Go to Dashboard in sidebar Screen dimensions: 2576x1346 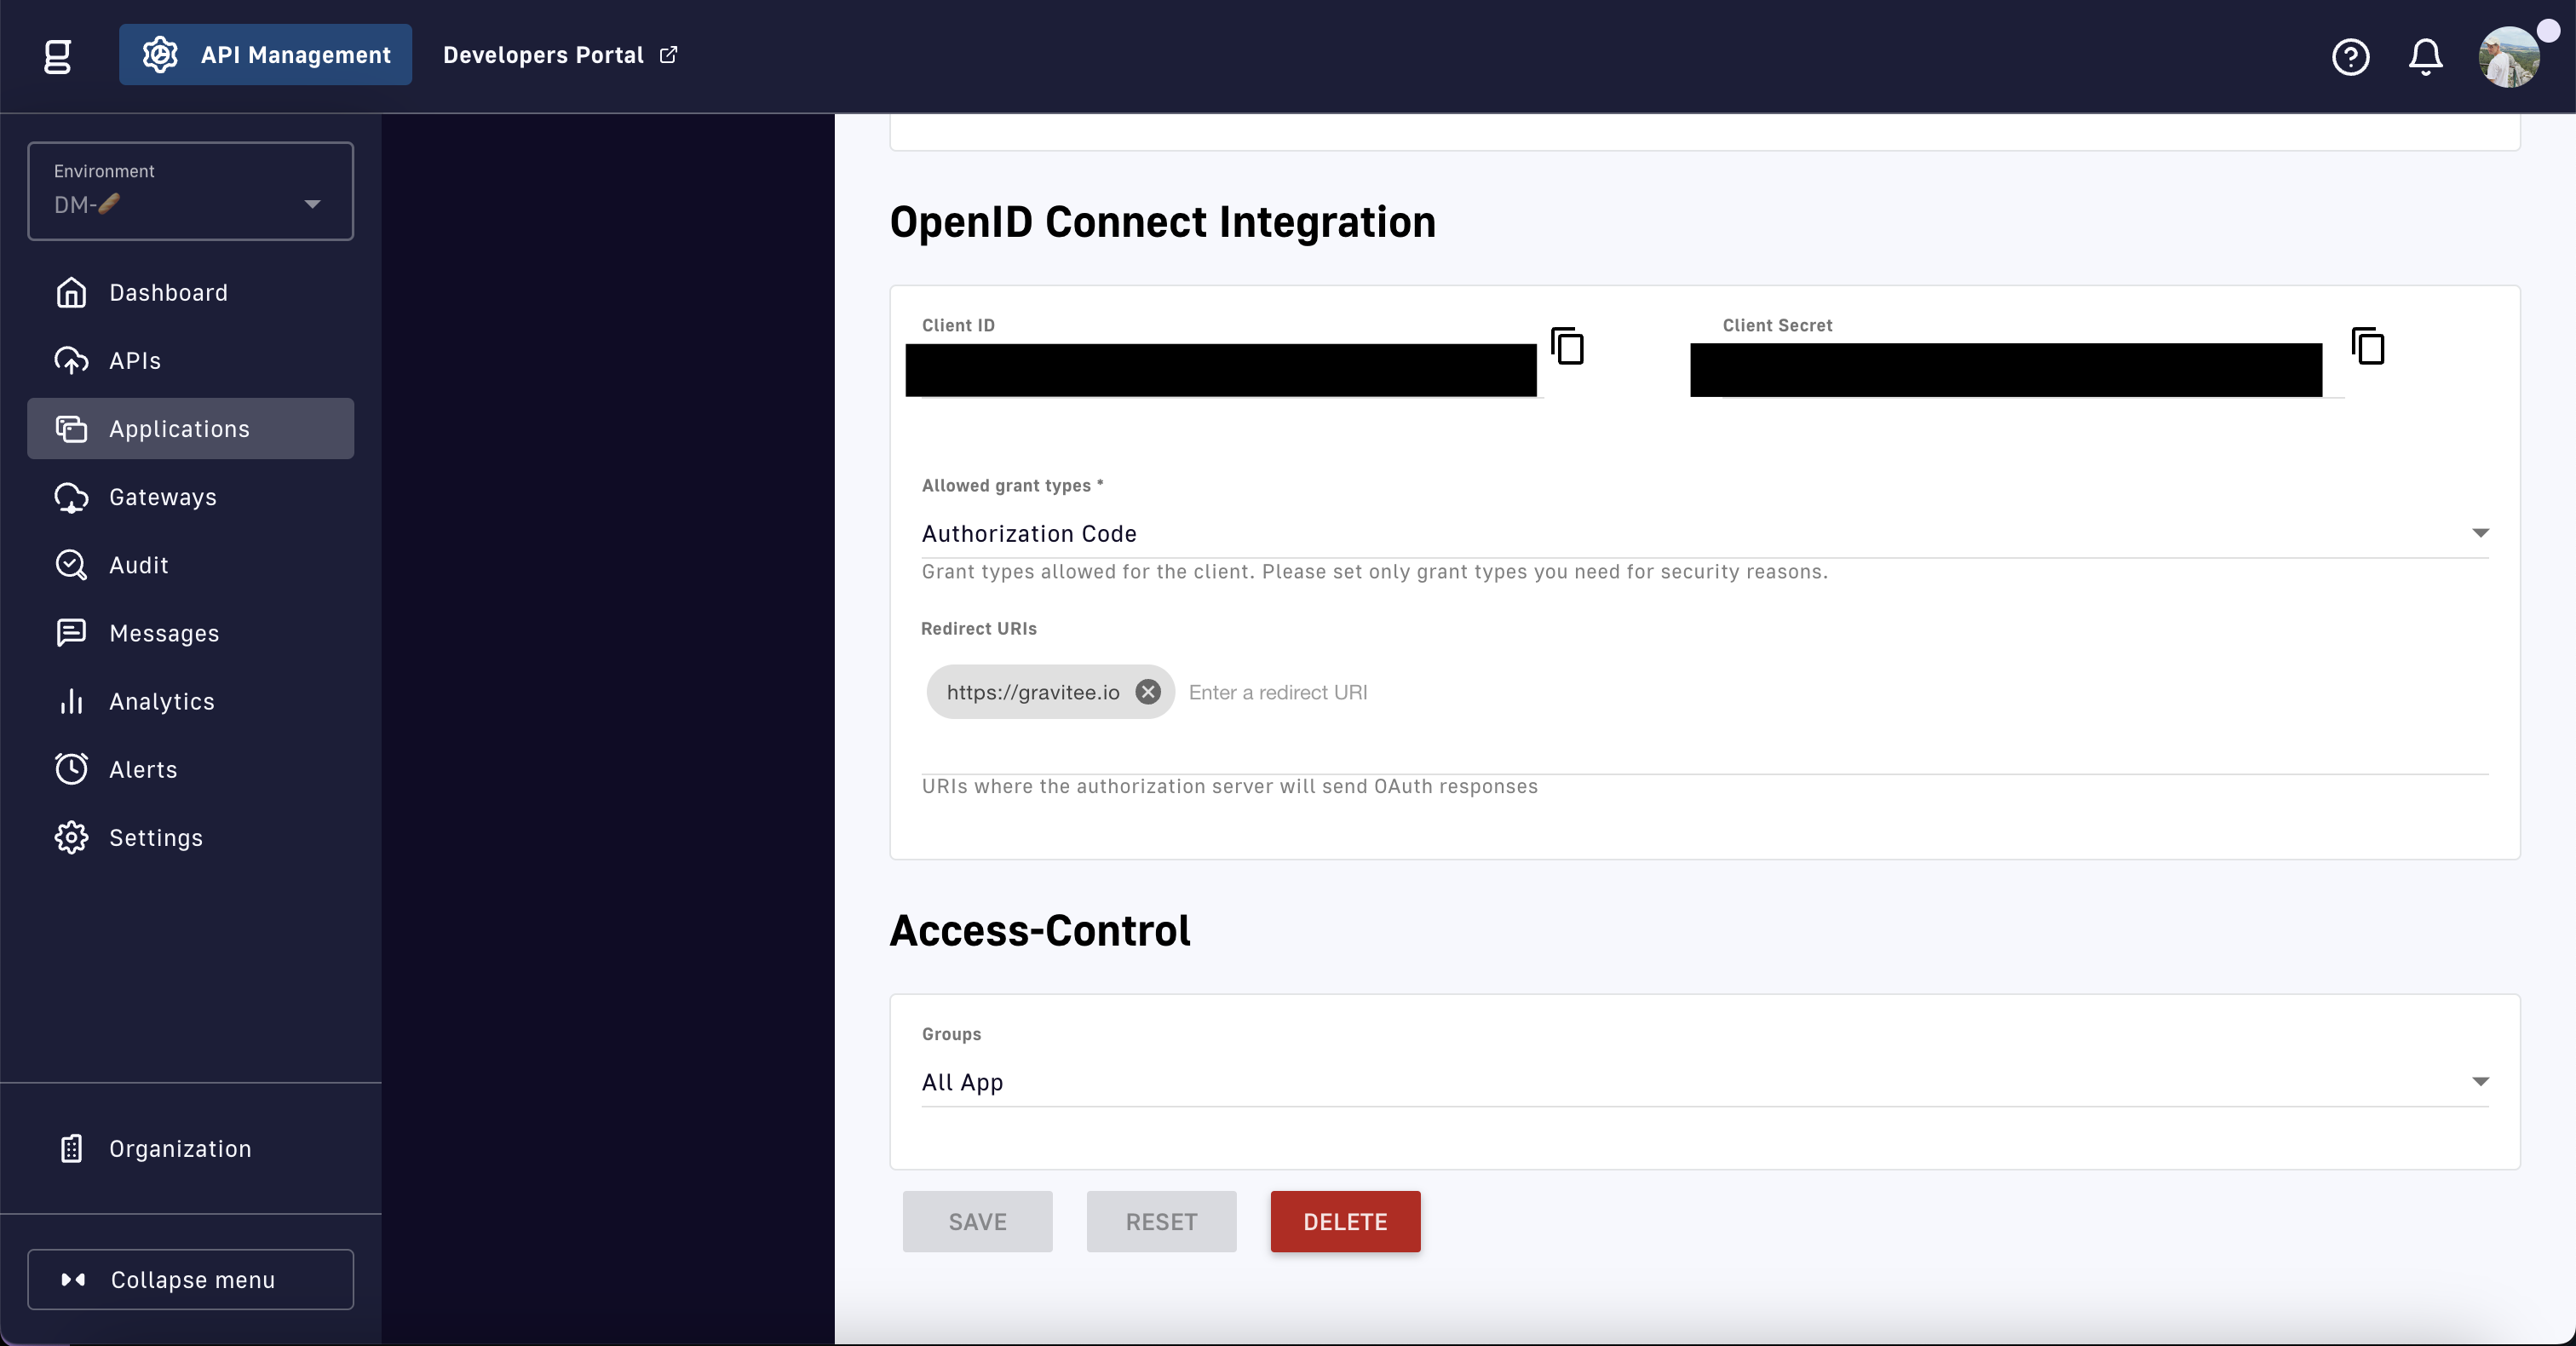point(168,293)
